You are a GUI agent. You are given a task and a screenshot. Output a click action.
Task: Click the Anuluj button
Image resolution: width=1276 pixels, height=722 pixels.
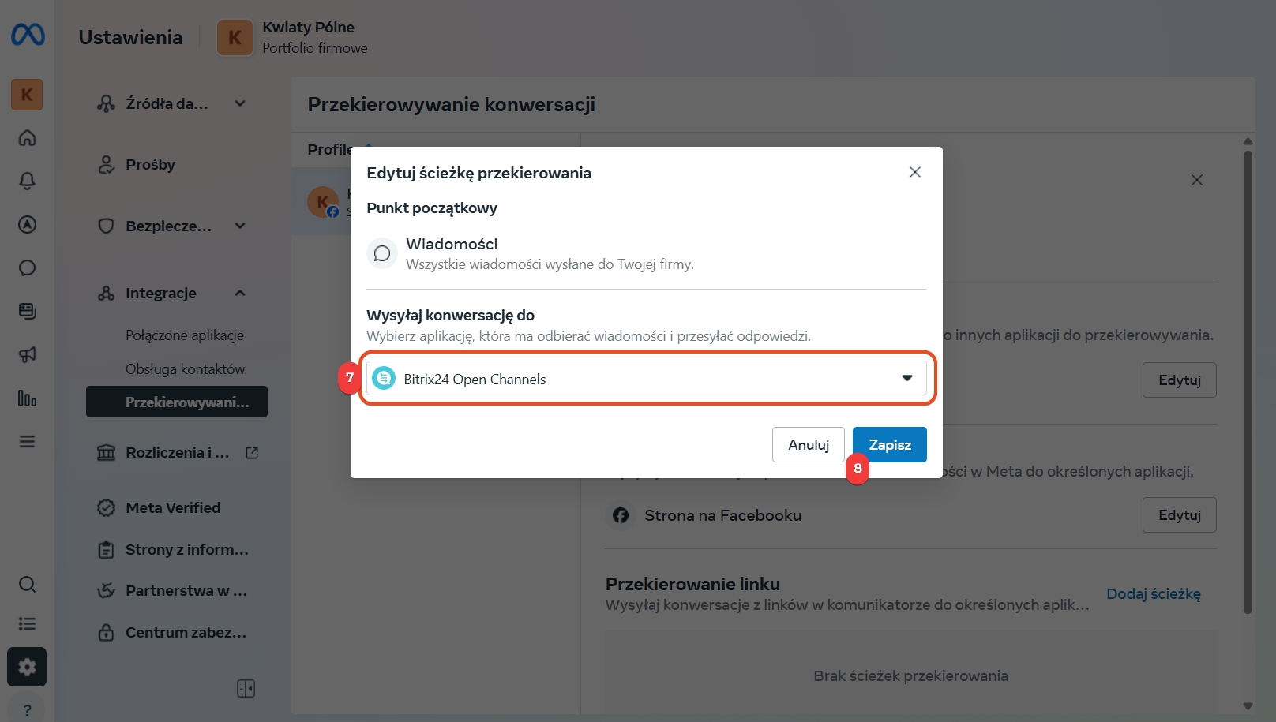point(809,445)
